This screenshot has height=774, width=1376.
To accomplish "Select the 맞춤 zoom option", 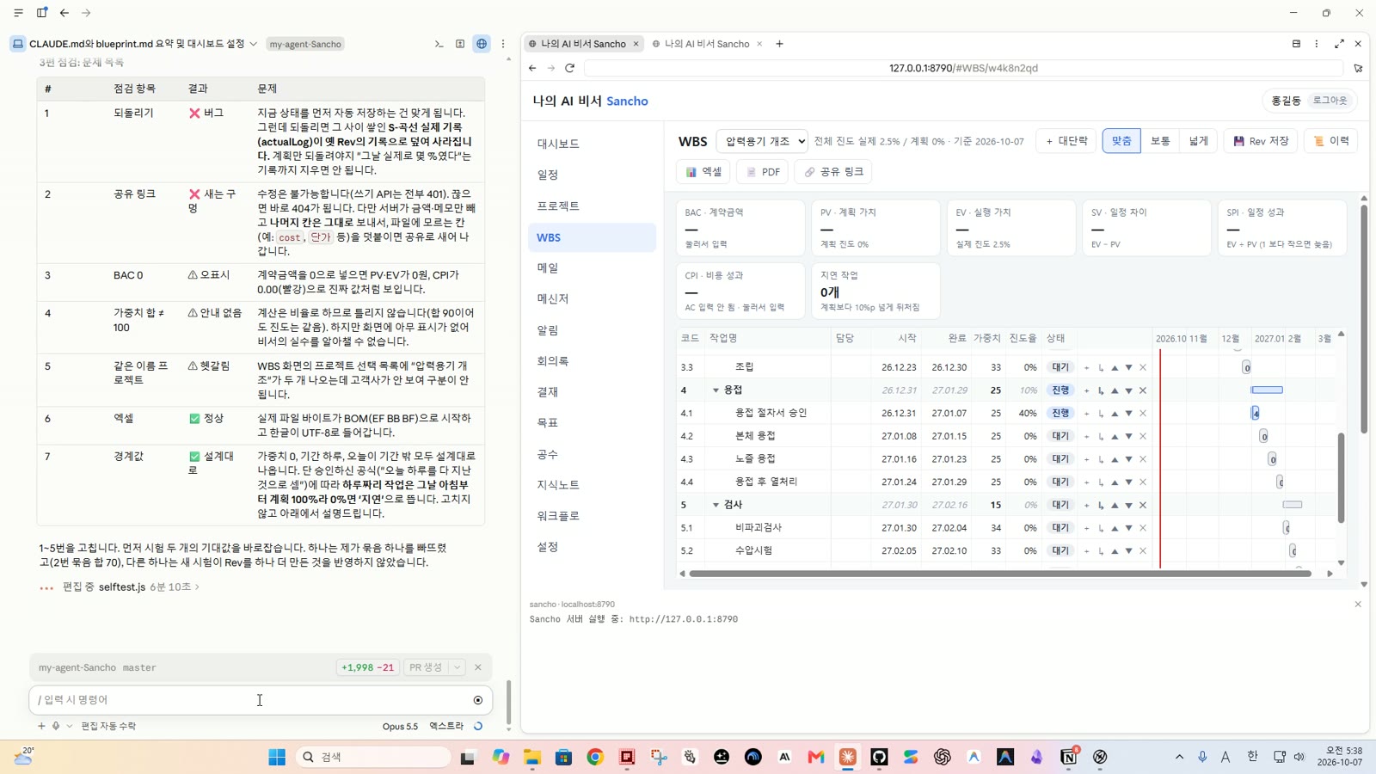I will tap(1121, 141).
